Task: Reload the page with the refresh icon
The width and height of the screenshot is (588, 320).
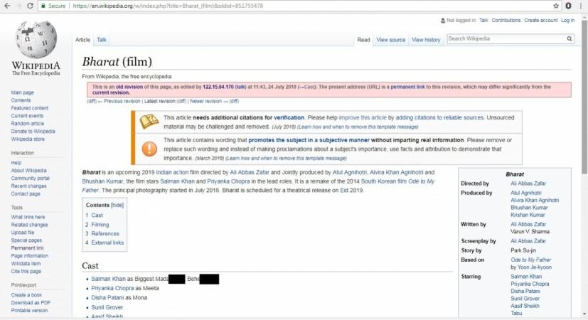Action: click(31, 6)
